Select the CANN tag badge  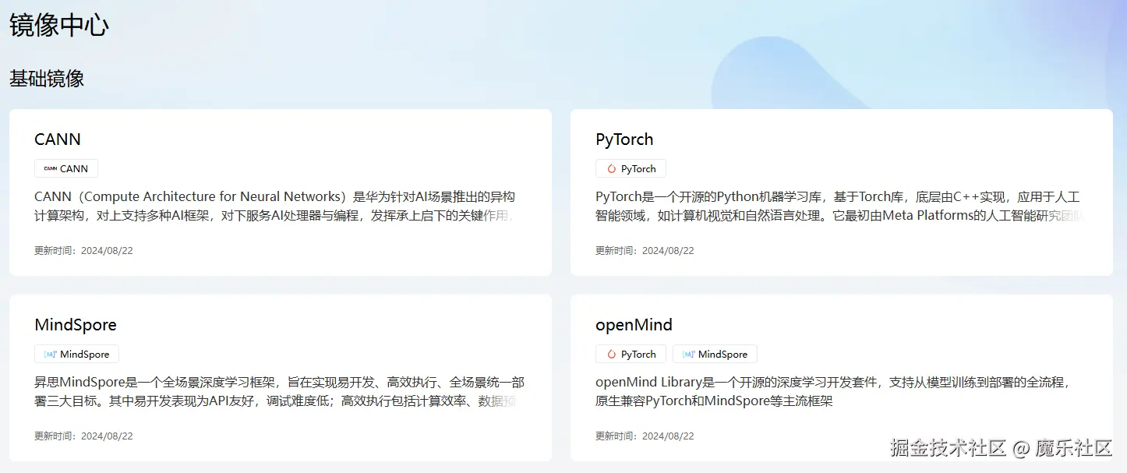point(66,168)
